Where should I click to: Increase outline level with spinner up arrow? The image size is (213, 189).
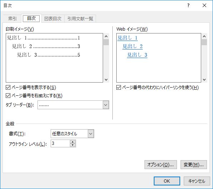pyautogui.click(x=73, y=142)
